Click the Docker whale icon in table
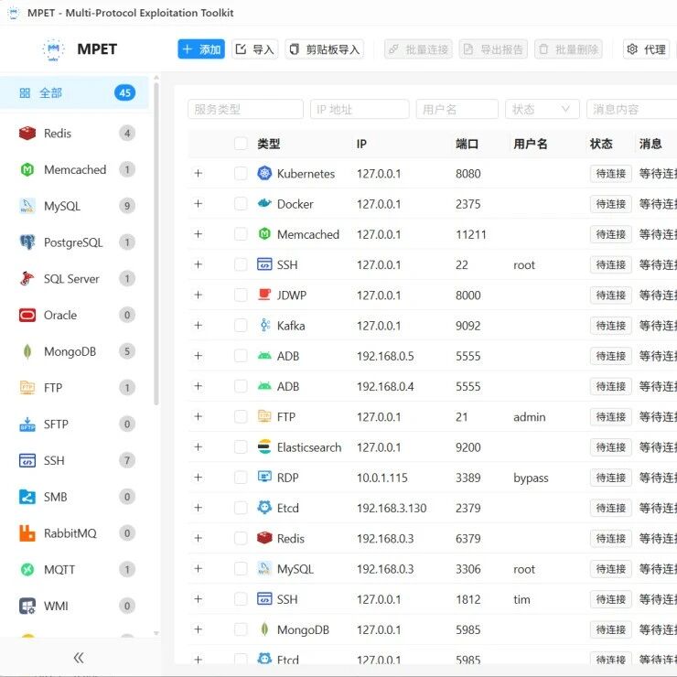Viewport: 677px width, 677px height. coord(264,203)
